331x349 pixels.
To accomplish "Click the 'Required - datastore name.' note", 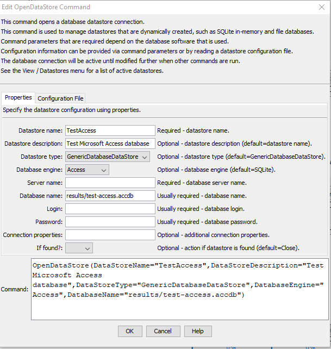I will tap(193, 130).
